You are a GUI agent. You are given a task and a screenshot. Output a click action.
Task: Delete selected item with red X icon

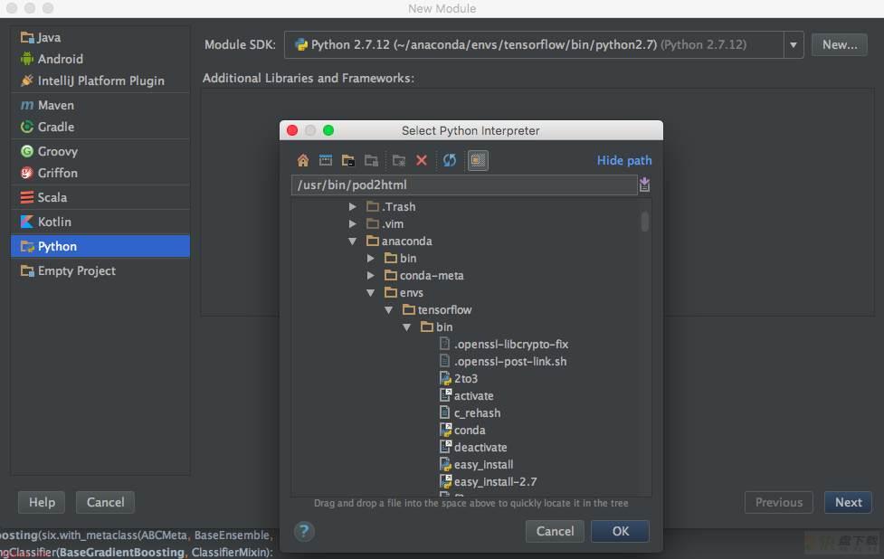421,161
